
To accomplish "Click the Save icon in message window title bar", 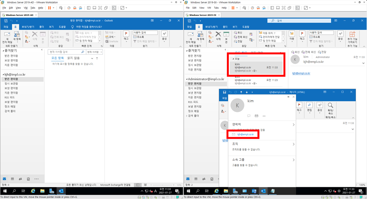I will 225,92.
